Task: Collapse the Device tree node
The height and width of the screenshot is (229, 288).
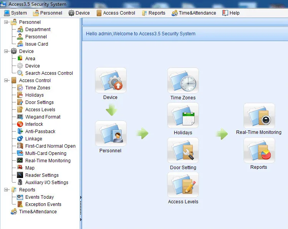Action: (x=6, y=51)
